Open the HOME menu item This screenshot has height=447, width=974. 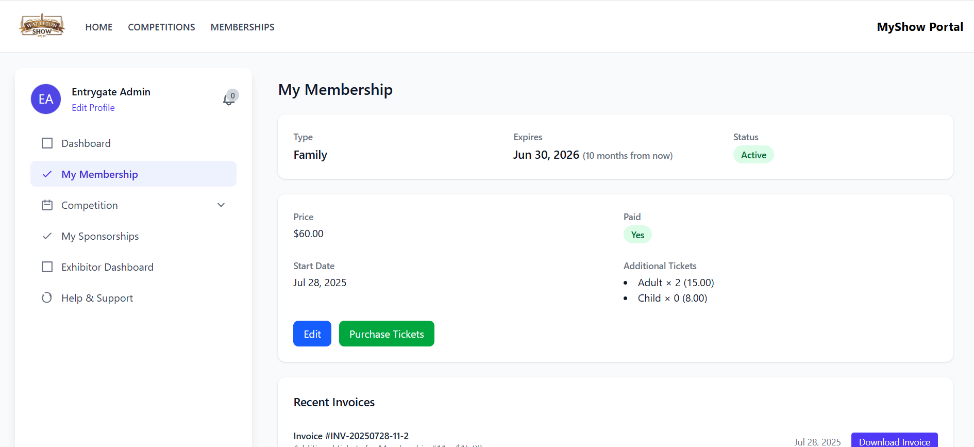click(99, 27)
